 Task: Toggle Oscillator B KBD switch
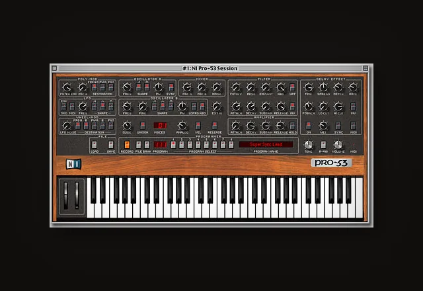point(202,106)
